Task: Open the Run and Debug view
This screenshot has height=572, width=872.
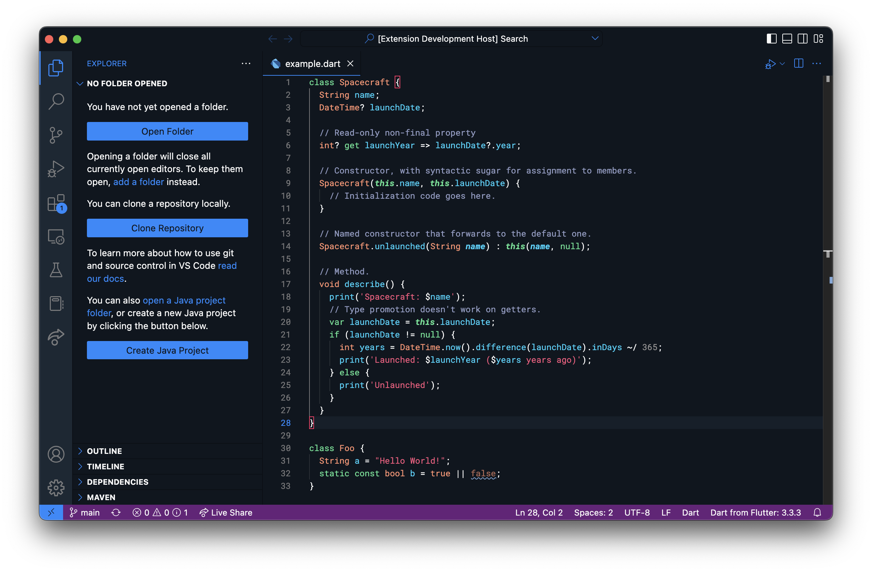Action: click(56, 169)
